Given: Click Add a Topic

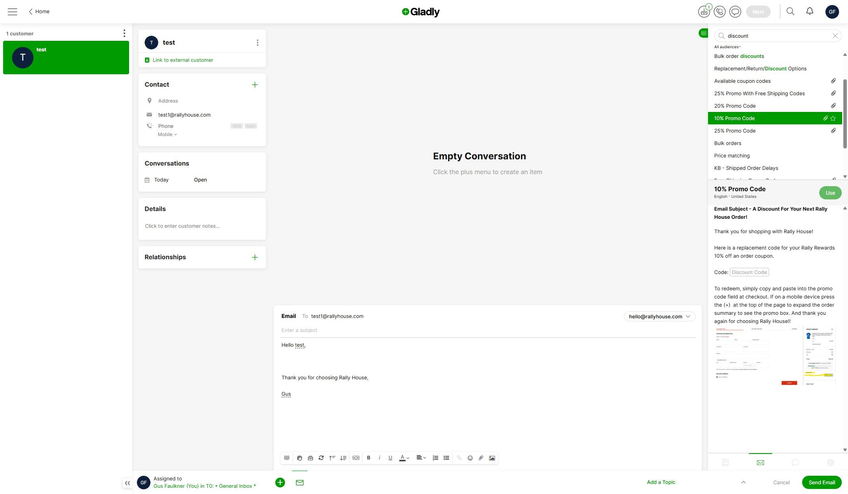Looking at the screenshot, I should click(x=661, y=482).
